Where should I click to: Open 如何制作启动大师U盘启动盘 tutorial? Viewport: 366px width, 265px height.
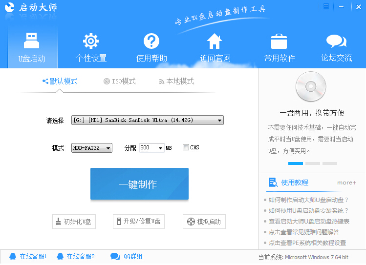click(x=308, y=200)
